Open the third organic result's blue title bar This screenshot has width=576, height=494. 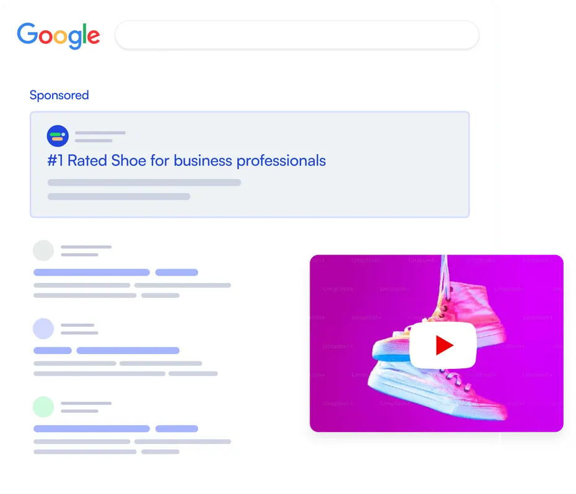(x=92, y=428)
